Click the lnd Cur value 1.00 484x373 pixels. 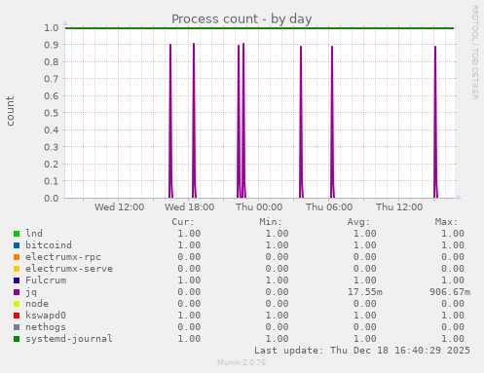(189, 234)
